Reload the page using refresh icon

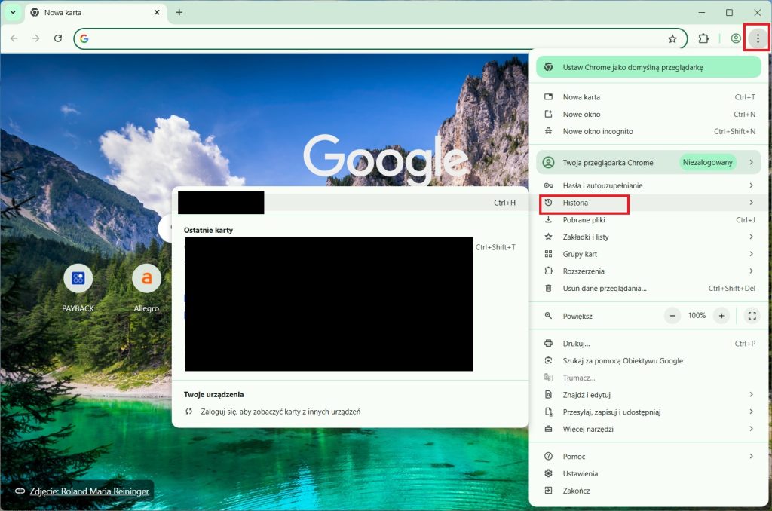(58, 38)
